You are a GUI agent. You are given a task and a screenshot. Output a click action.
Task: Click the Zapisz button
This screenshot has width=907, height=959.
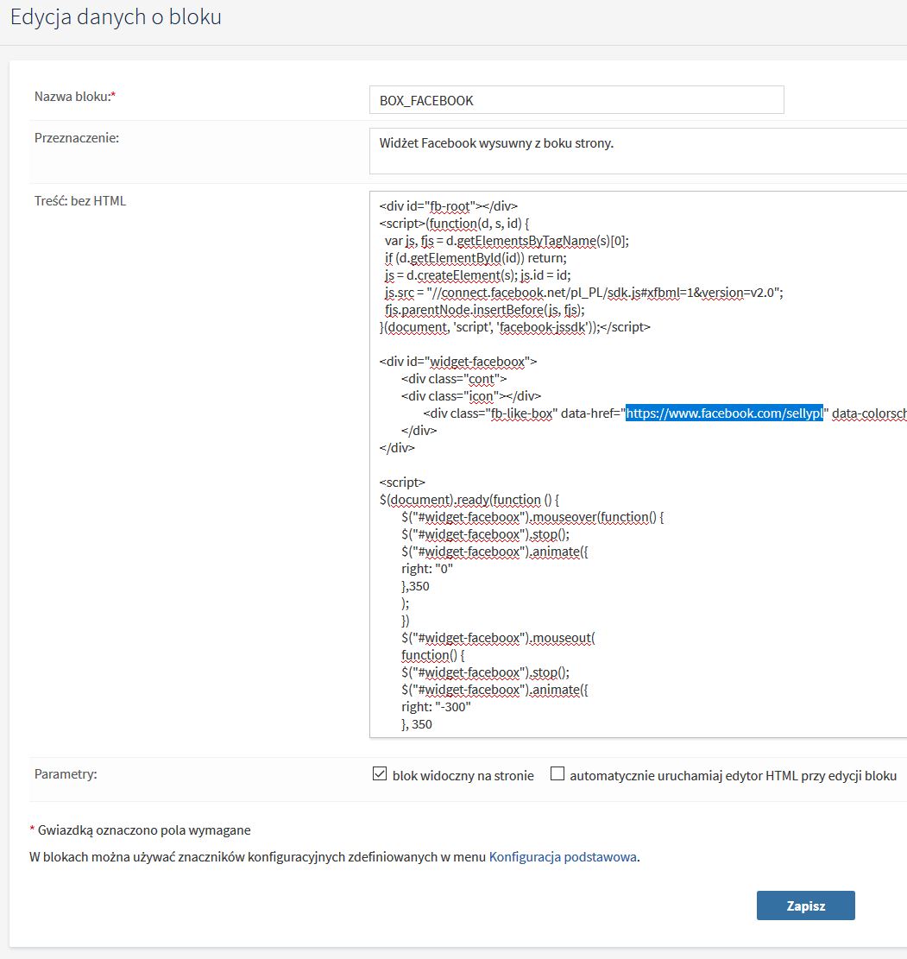(x=805, y=905)
